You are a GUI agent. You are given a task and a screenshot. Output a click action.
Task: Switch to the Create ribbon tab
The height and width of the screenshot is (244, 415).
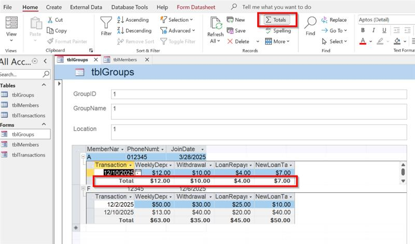[54, 7]
